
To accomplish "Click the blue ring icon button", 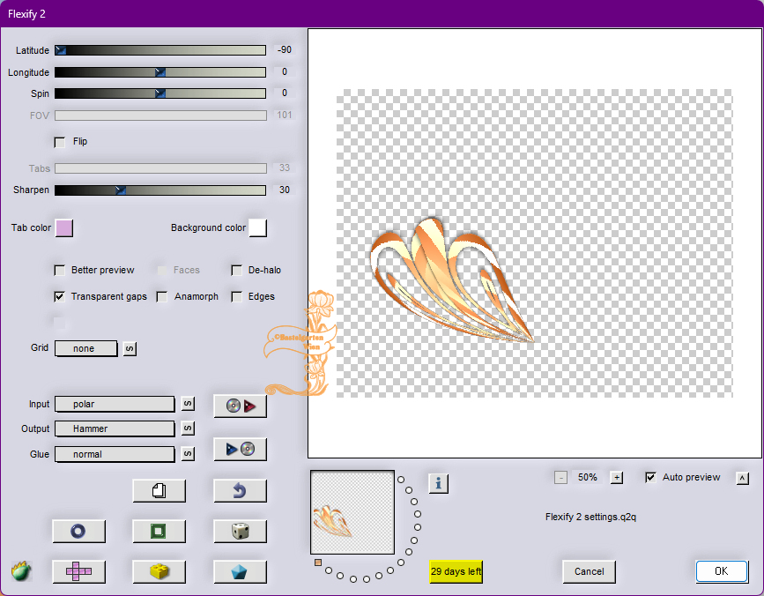I will 78,531.
